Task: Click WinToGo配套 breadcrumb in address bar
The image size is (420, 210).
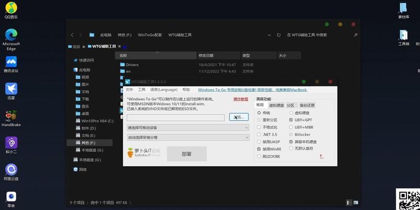Action: 150,35
